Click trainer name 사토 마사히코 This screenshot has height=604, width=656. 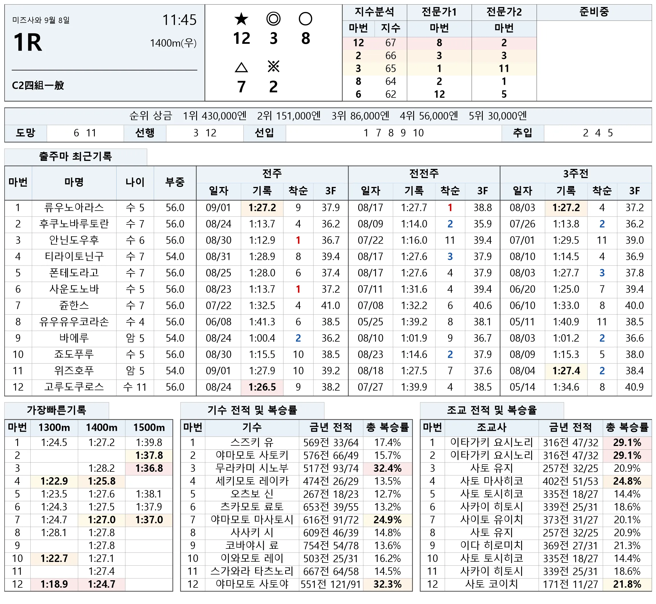tap(492, 481)
